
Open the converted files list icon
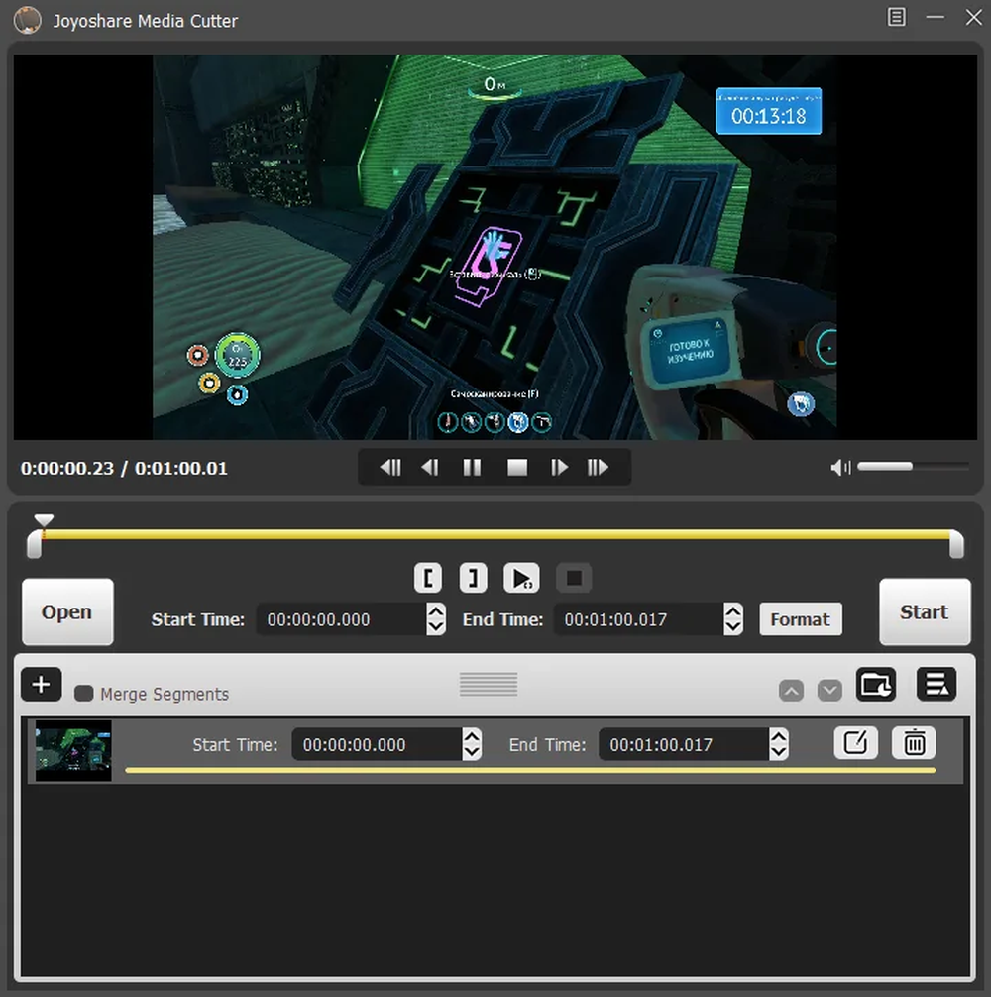click(936, 684)
